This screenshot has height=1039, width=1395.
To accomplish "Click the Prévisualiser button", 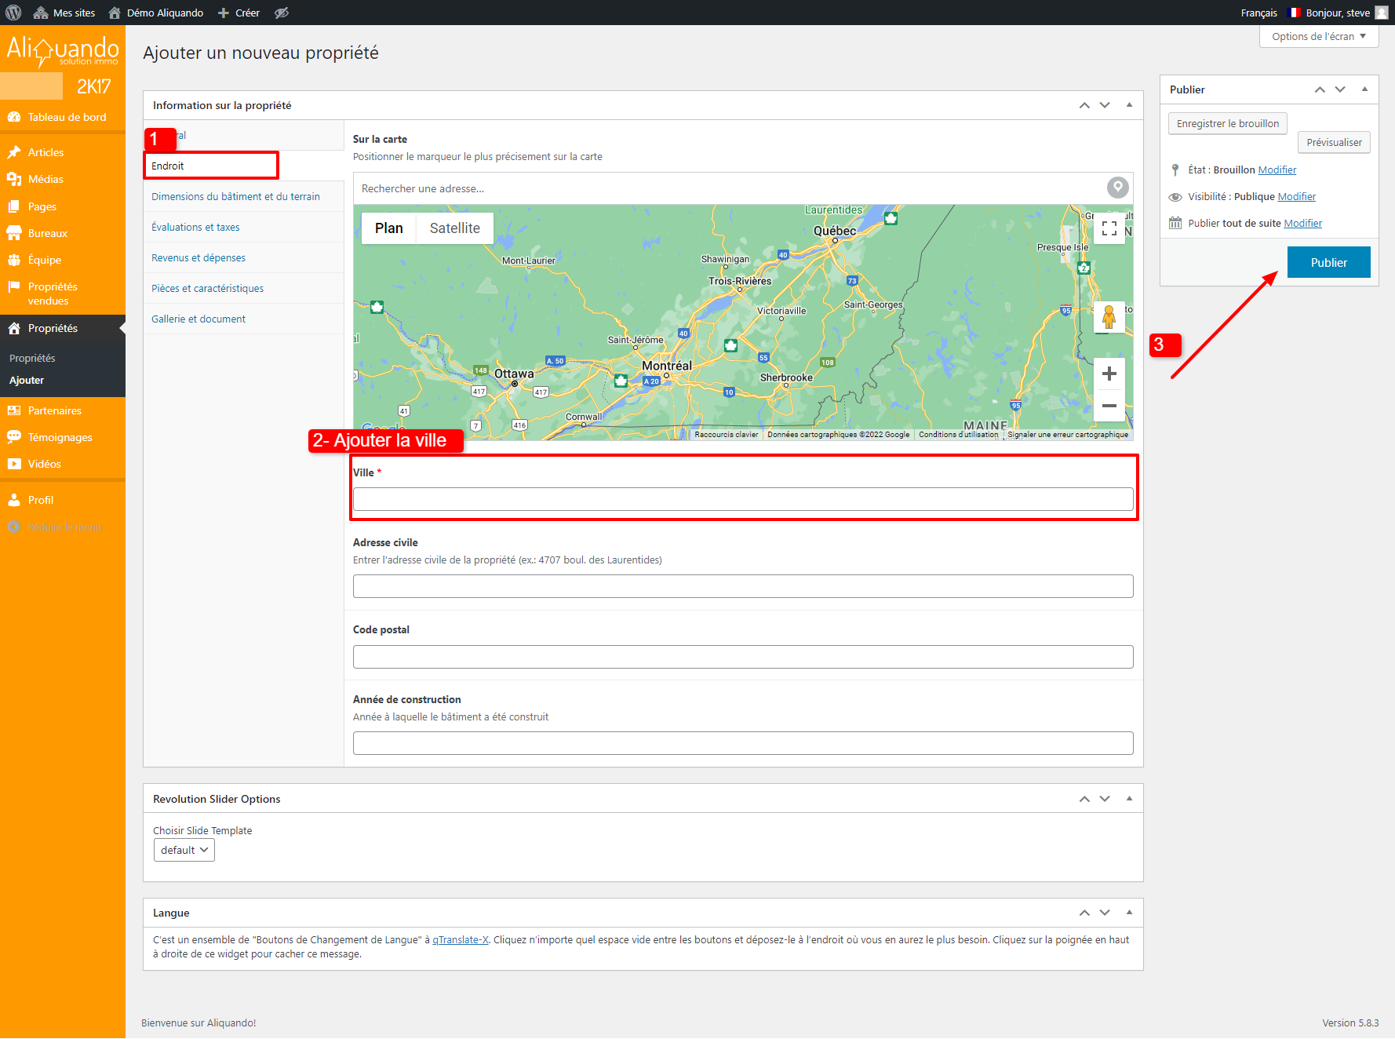I will coord(1334,142).
